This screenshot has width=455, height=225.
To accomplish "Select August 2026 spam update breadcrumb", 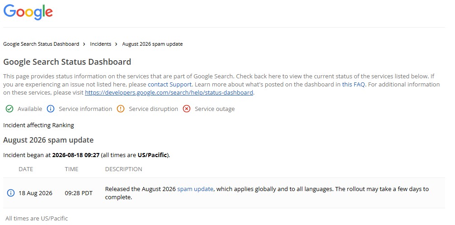I will tap(152, 44).
